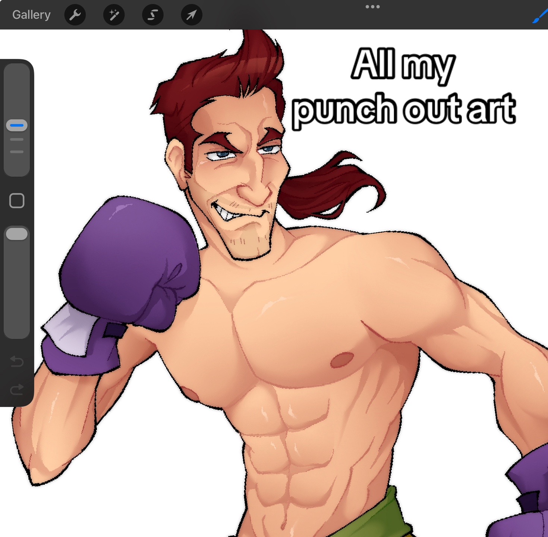Select the Brush tool in top corner

coord(540,16)
